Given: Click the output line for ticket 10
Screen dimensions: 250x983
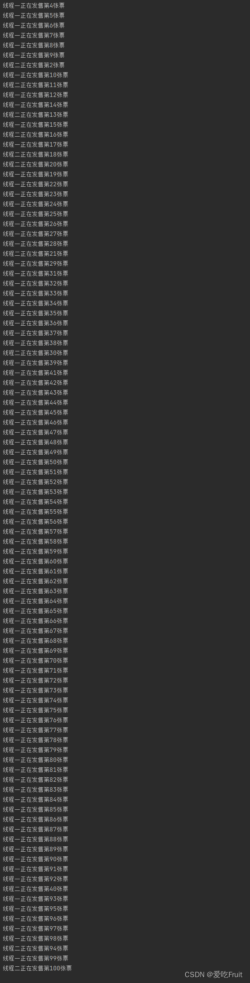Looking at the screenshot, I should [36, 75].
